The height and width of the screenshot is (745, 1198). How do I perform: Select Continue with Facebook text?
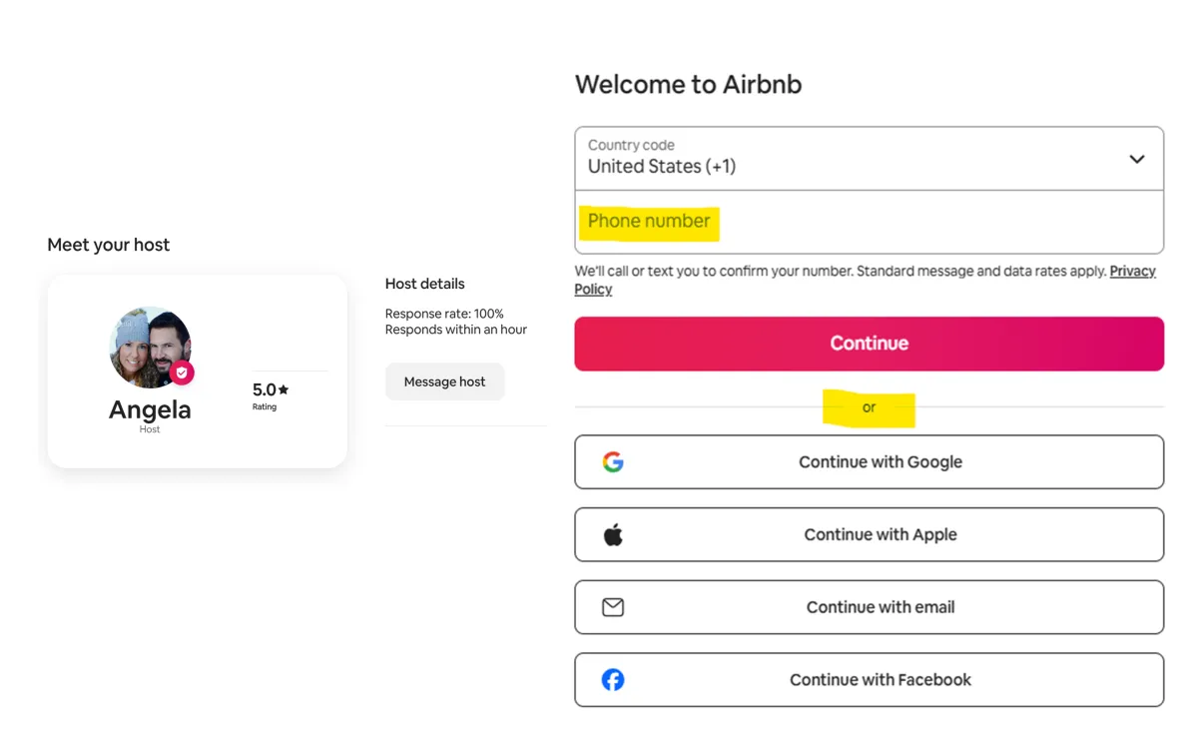click(880, 680)
